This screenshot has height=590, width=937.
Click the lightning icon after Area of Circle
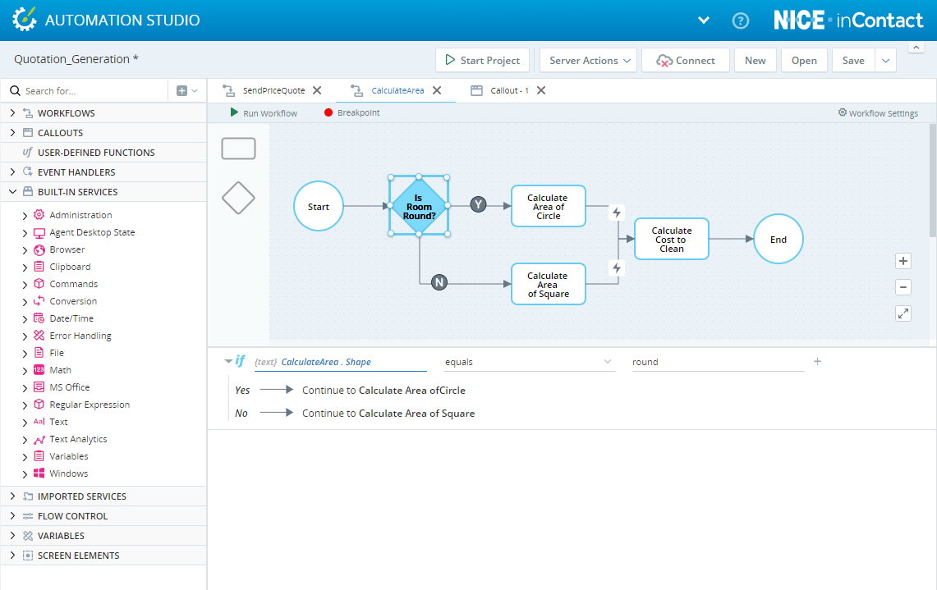pos(617,213)
